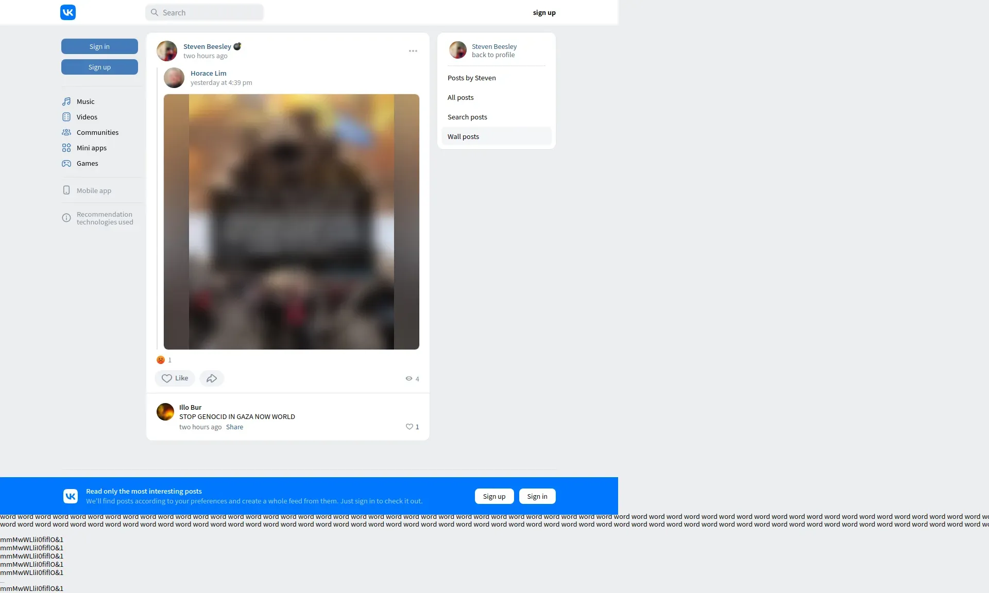This screenshot has width=989, height=593.
Task: Click the share arrow icon on post
Action: pyautogui.click(x=212, y=378)
